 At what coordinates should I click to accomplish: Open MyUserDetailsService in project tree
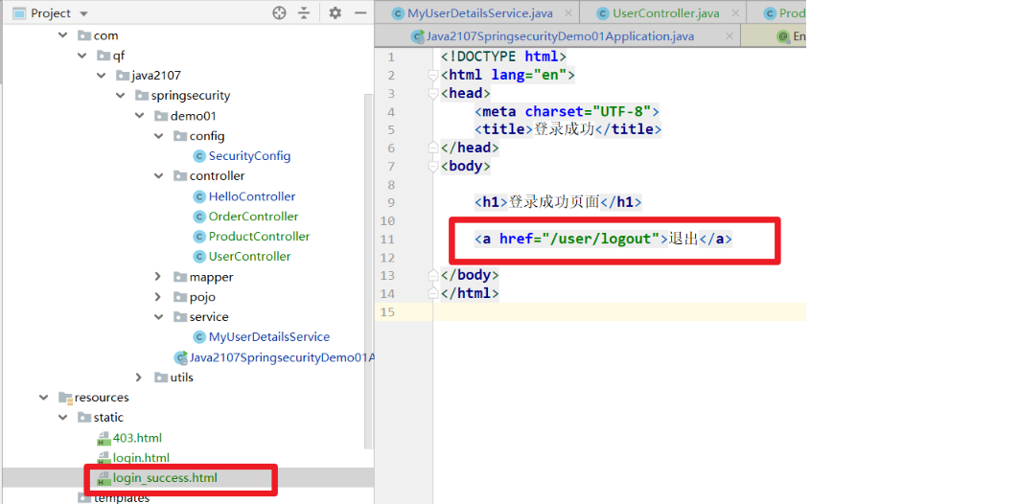click(x=269, y=337)
